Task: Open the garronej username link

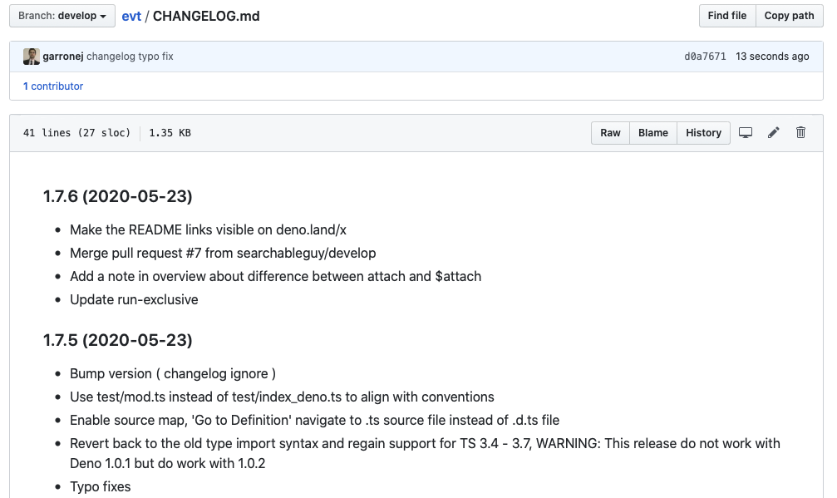Action: (x=63, y=56)
